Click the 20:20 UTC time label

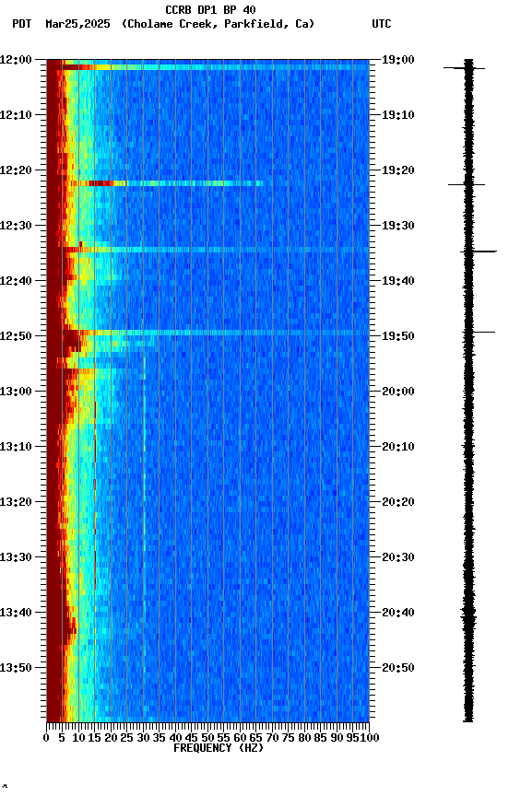pos(398,502)
